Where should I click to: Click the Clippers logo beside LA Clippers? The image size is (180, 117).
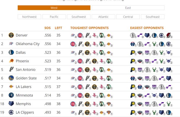coord(11,112)
